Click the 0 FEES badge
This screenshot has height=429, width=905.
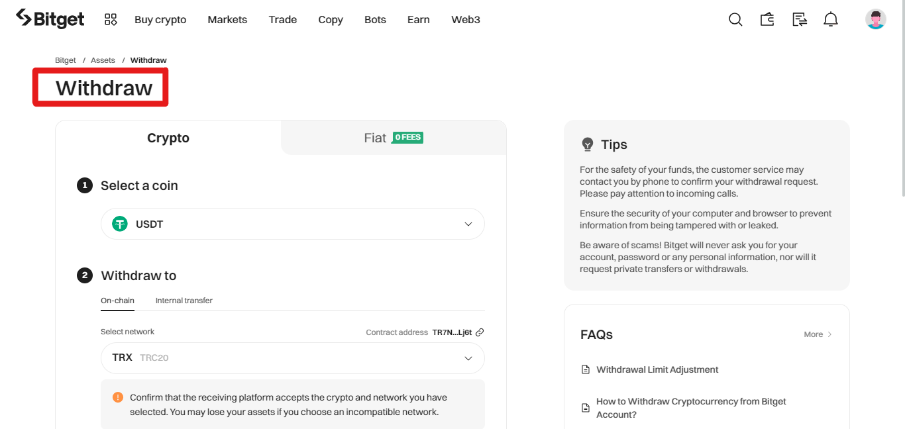[407, 138]
